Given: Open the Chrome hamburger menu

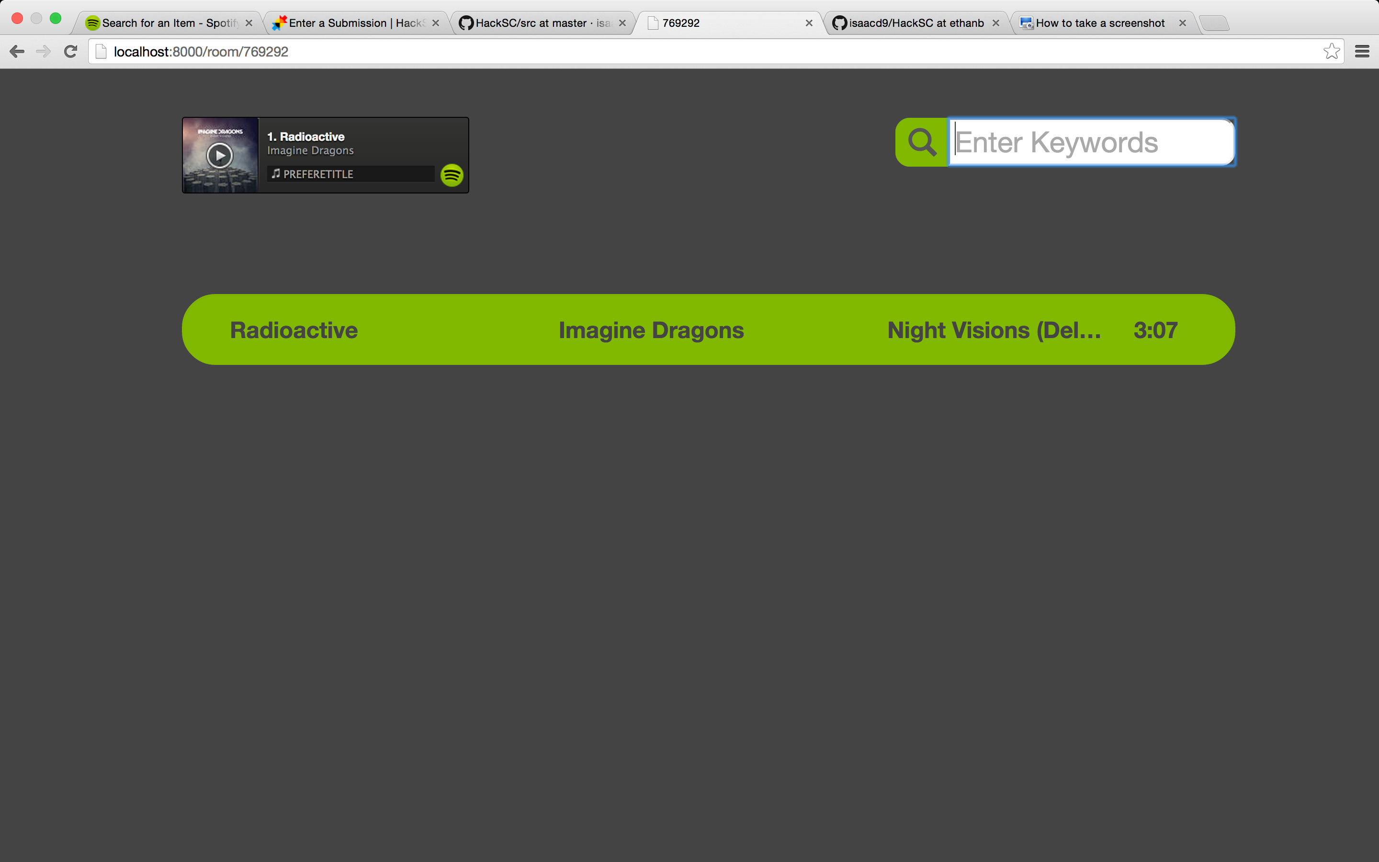Looking at the screenshot, I should coord(1362,51).
